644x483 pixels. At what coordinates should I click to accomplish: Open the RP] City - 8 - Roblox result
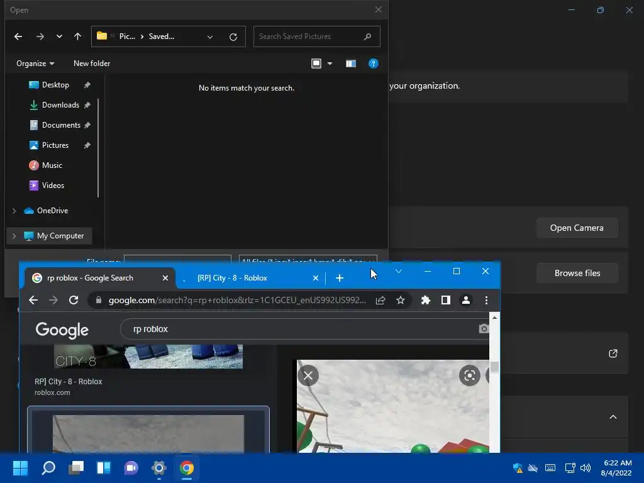click(x=68, y=382)
